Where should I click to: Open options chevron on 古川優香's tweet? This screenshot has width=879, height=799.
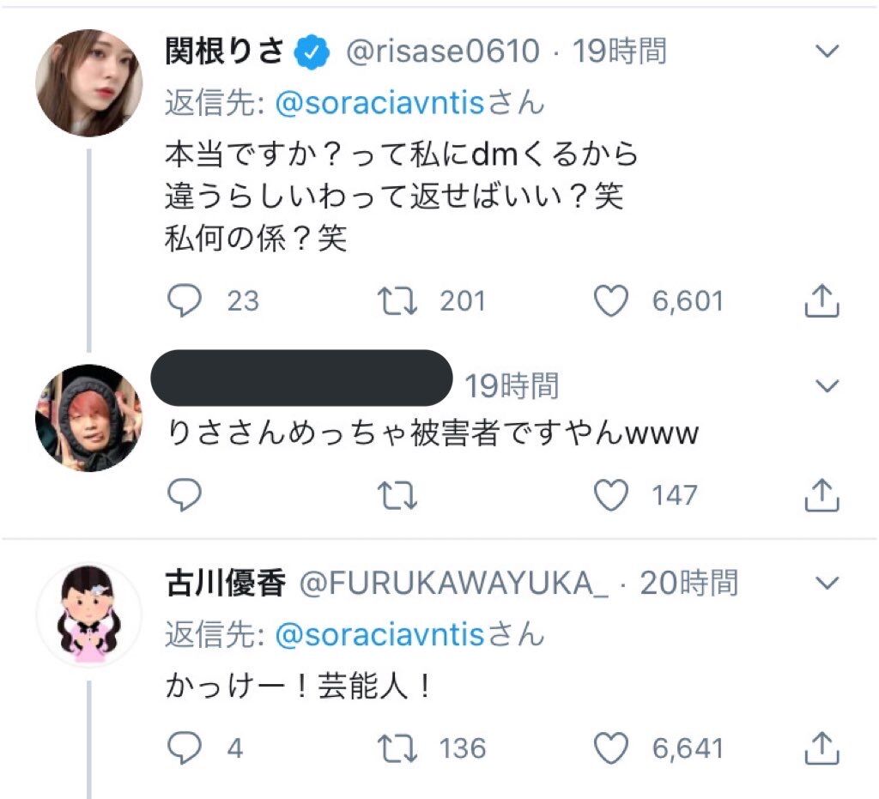pyautogui.click(x=826, y=584)
